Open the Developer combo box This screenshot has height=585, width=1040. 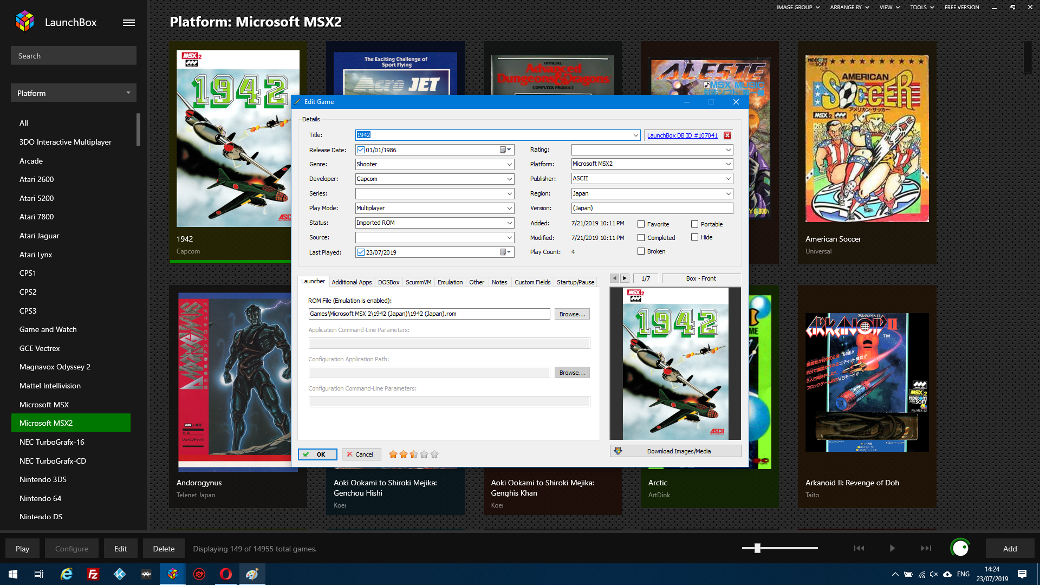click(509, 179)
